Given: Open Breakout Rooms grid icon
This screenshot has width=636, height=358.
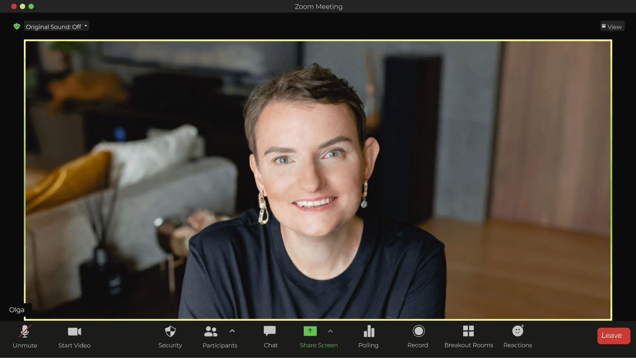Looking at the screenshot, I should click(x=468, y=331).
